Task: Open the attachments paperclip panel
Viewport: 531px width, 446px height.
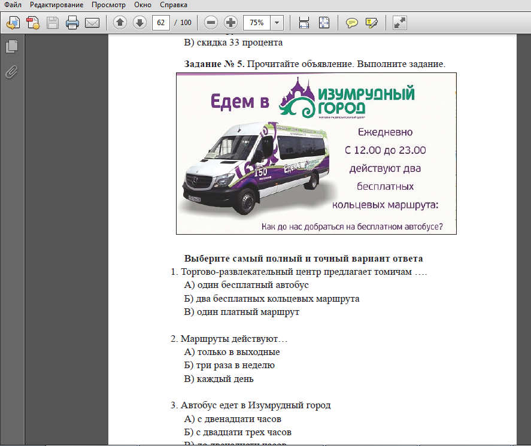Action: click(12, 72)
